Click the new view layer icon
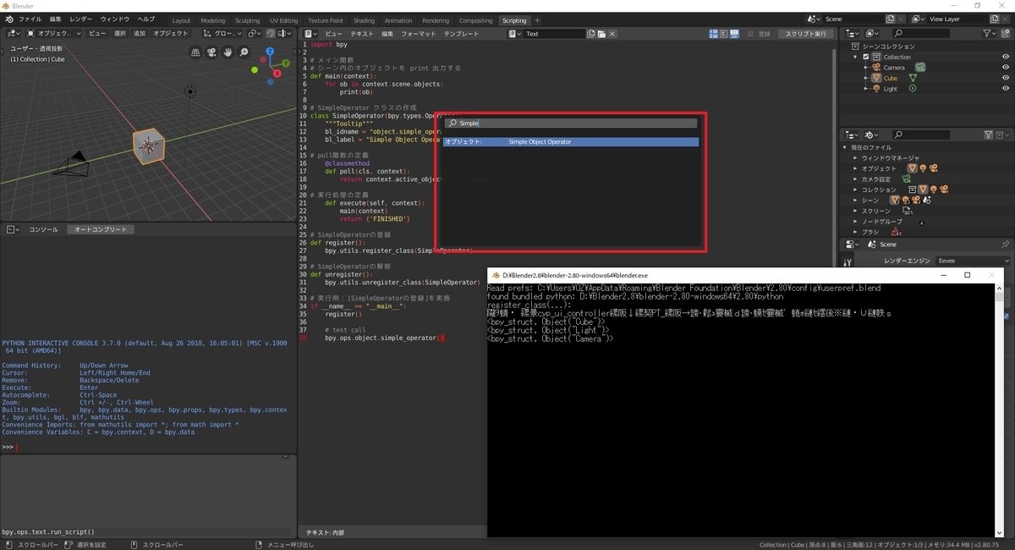 [996, 19]
